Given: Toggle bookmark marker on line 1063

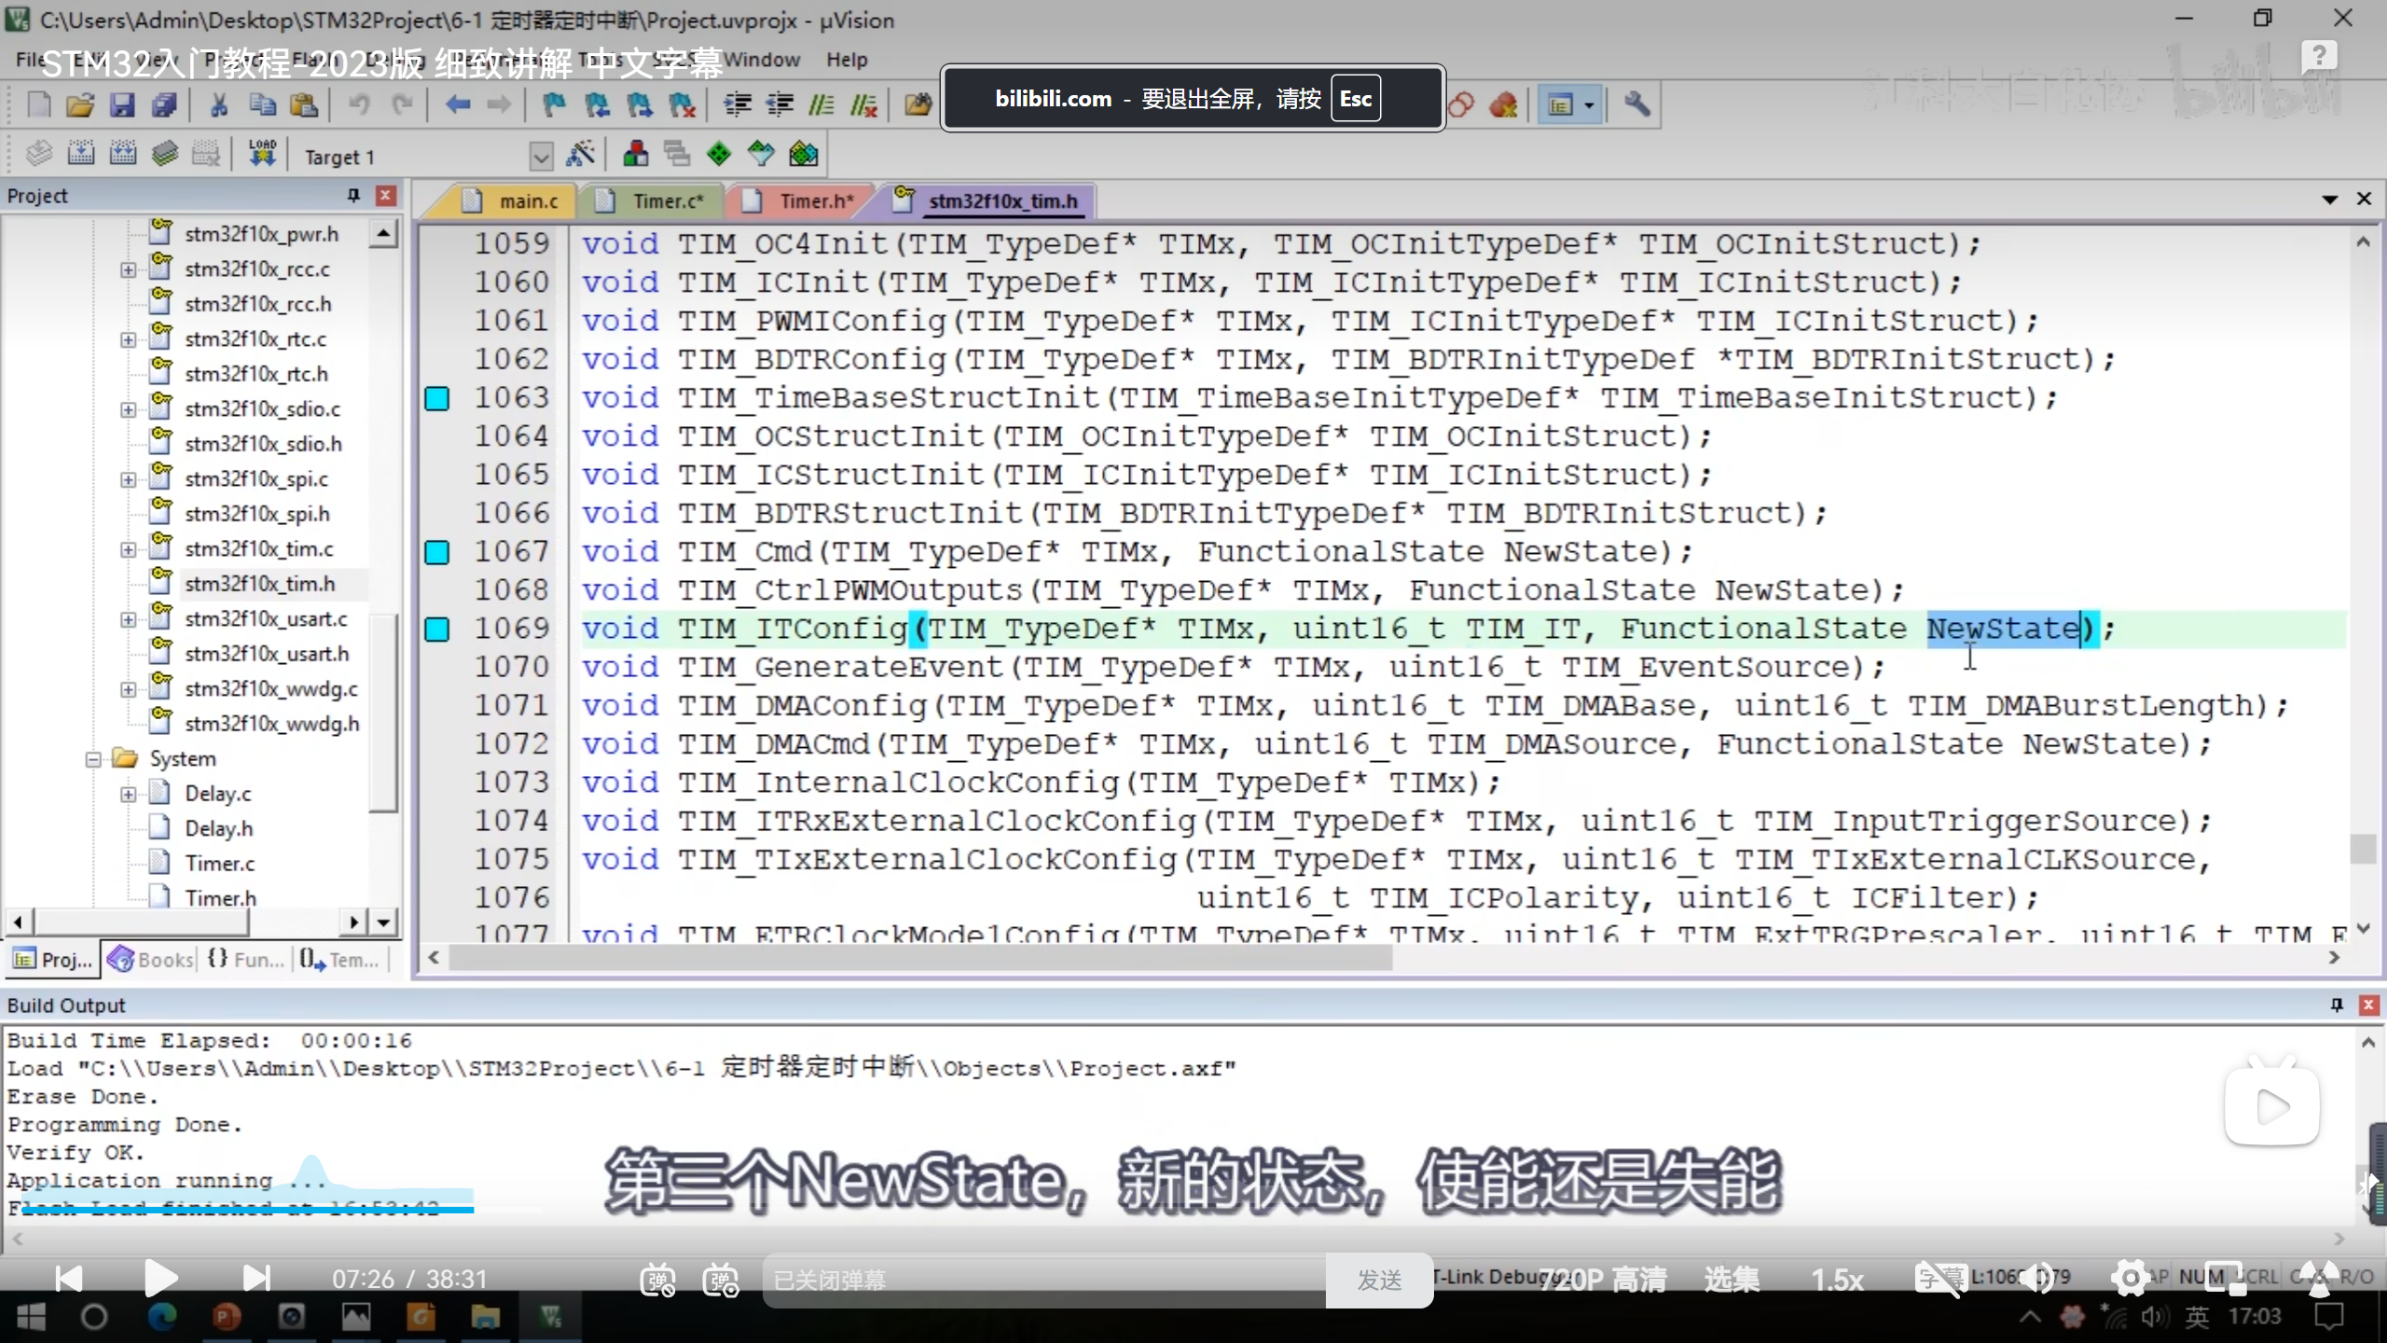Looking at the screenshot, I should (437, 398).
